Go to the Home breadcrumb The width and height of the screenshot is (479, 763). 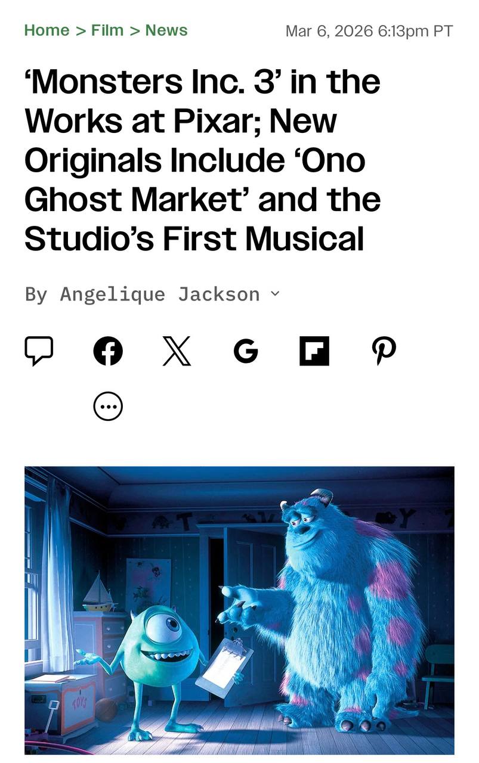pos(47,30)
